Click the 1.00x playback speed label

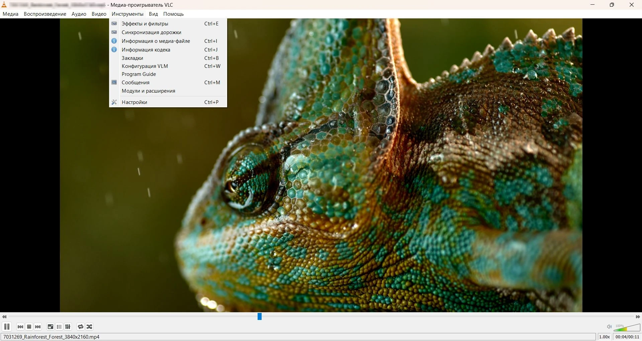point(604,337)
